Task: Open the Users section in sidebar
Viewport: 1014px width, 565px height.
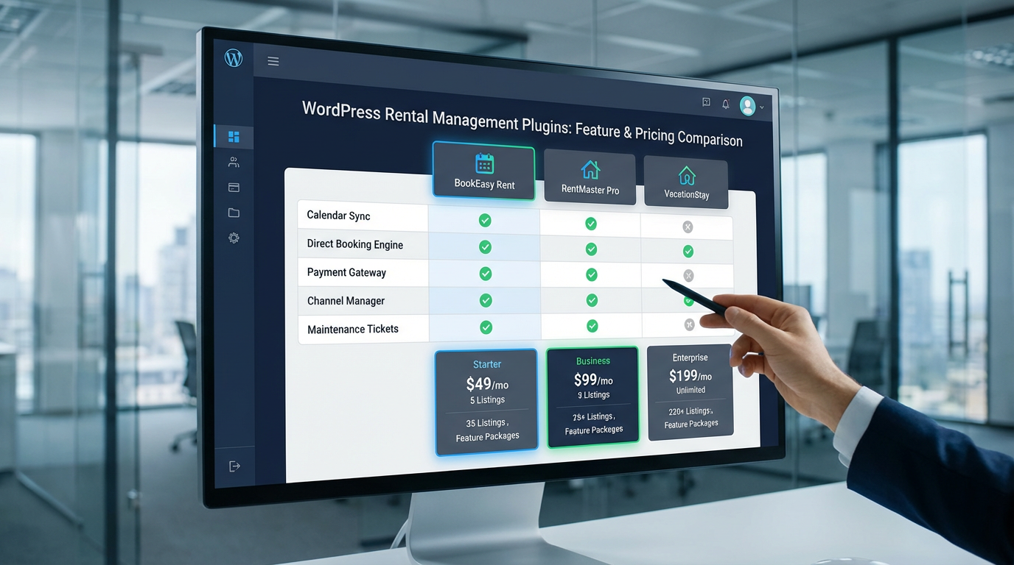Action: [233, 162]
